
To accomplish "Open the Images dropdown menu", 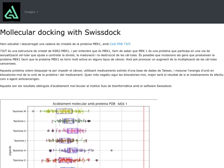I will click(31, 12).
